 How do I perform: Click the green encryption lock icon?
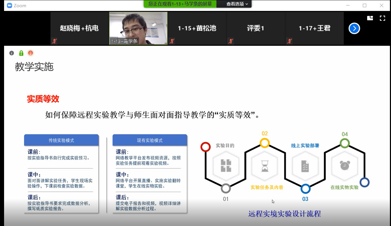point(21,53)
